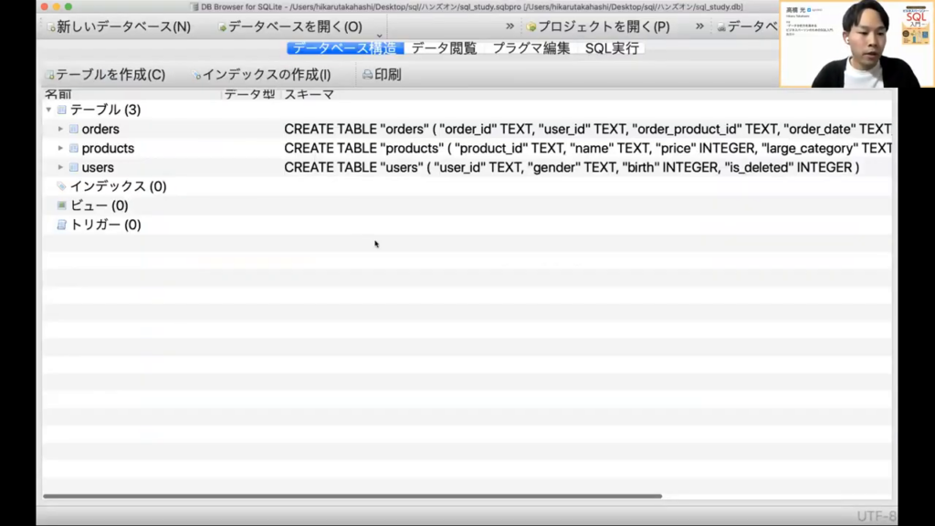Collapse the テーブル (3) tree node
935x526 pixels.
pyautogui.click(x=48, y=110)
